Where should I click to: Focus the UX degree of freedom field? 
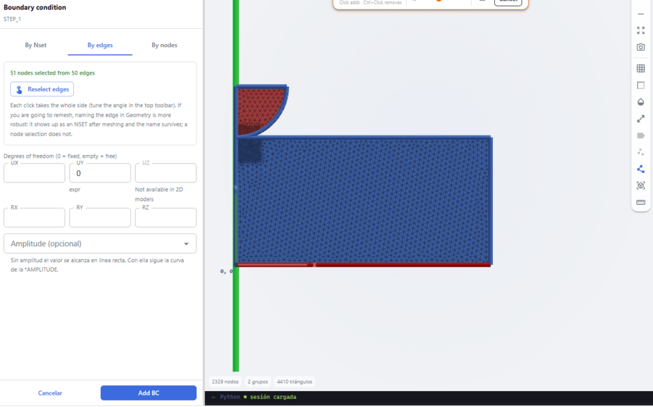click(x=34, y=173)
